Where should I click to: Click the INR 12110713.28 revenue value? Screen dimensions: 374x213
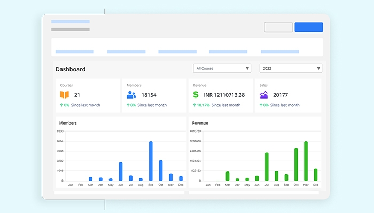click(x=224, y=95)
